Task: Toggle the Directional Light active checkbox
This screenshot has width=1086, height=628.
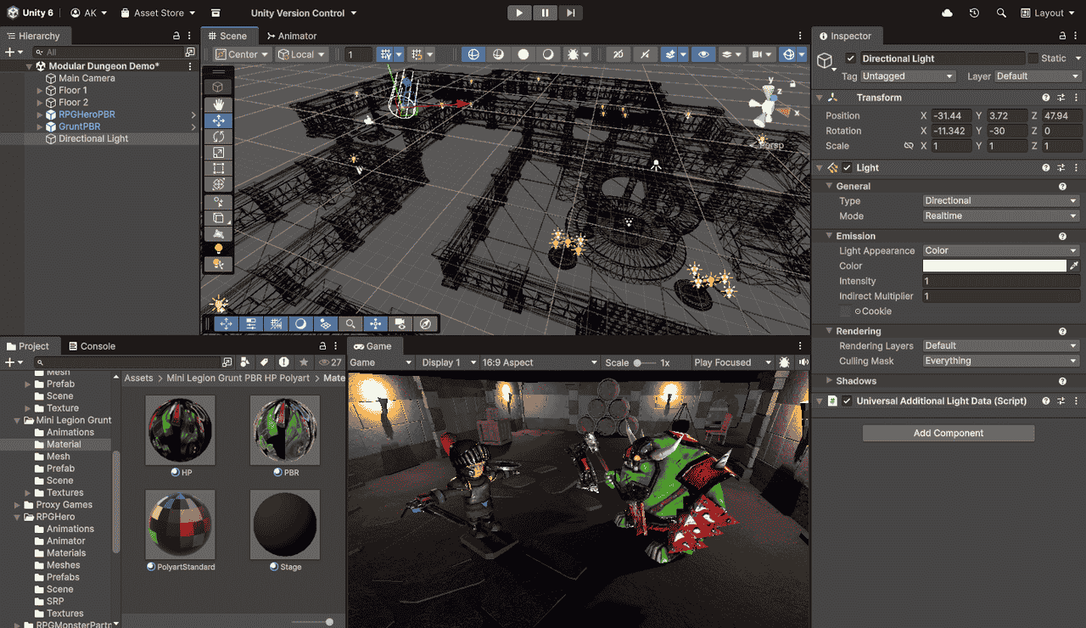Action: 850,59
